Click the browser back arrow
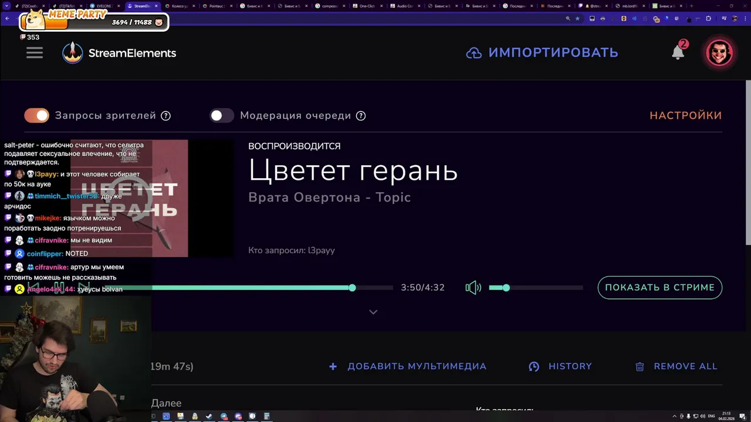The image size is (751, 422). tap(7, 18)
